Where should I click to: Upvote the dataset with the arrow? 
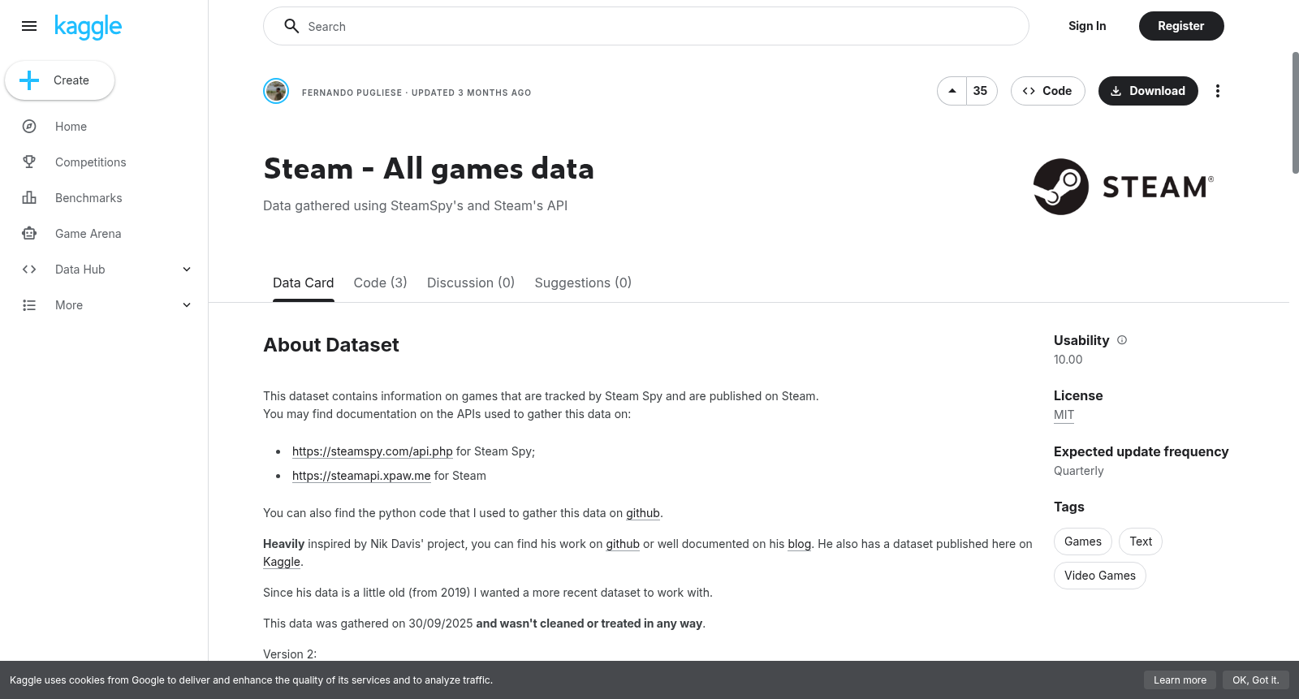(x=952, y=91)
